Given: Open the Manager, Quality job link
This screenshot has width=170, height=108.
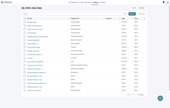Looking at the screenshot, I should point(32,22).
